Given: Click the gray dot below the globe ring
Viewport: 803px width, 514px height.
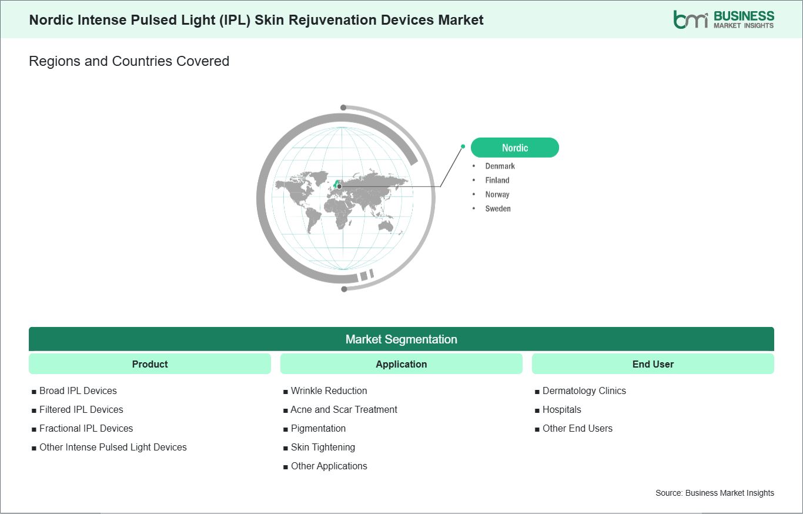Looking at the screenshot, I should pyautogui.click(x=344, y=289).
